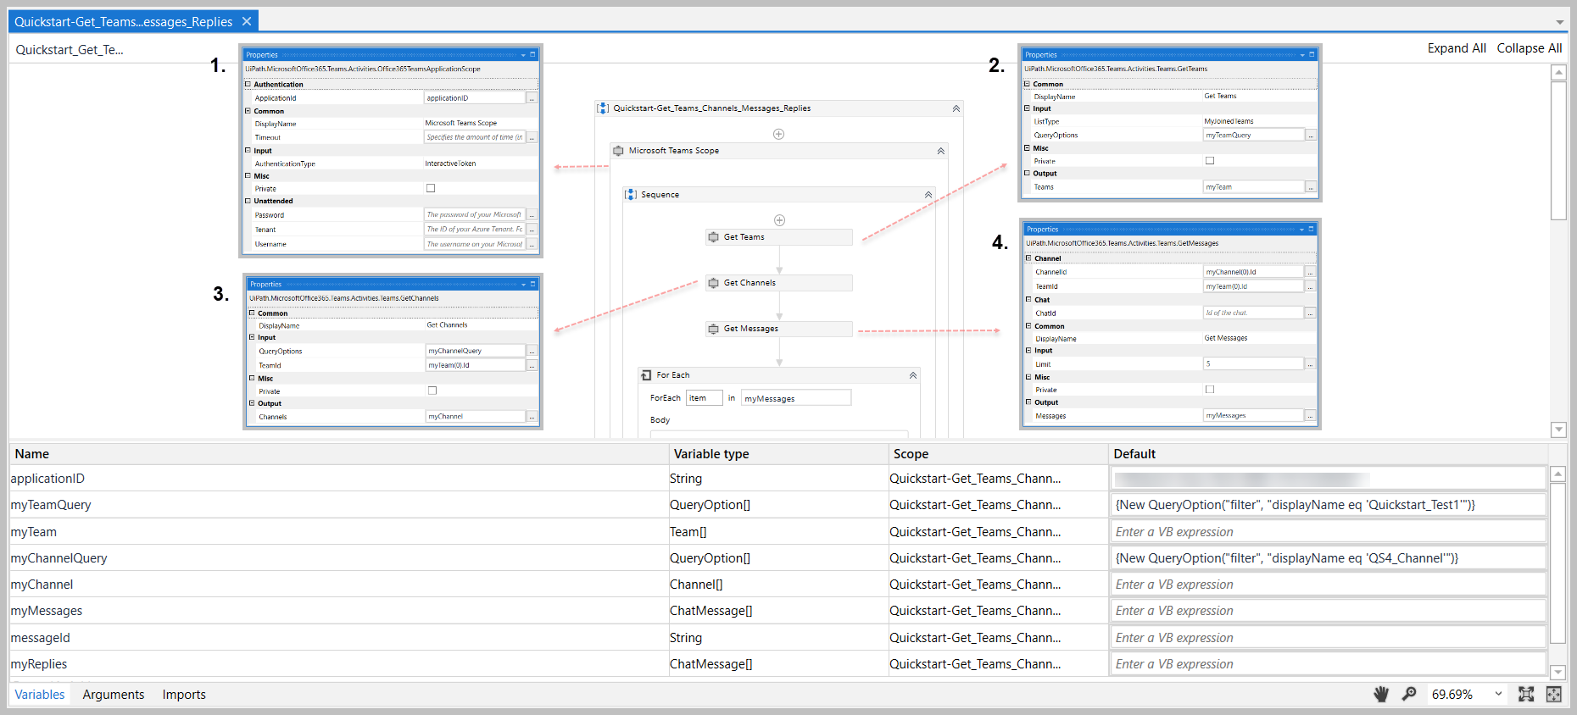Screen dimensions: 1577x715
Task: Click the Quickstart-Get_Teams_Channels_Messages_Replies sequence icon
Action: pos(603,108)
